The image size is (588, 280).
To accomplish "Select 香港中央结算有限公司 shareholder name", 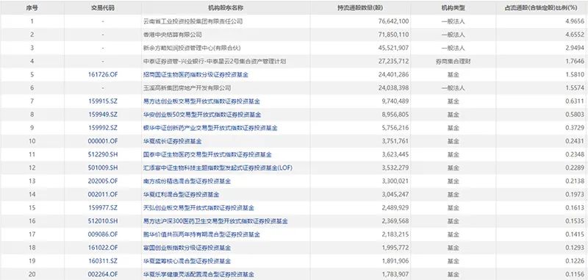I will point(173,35).
